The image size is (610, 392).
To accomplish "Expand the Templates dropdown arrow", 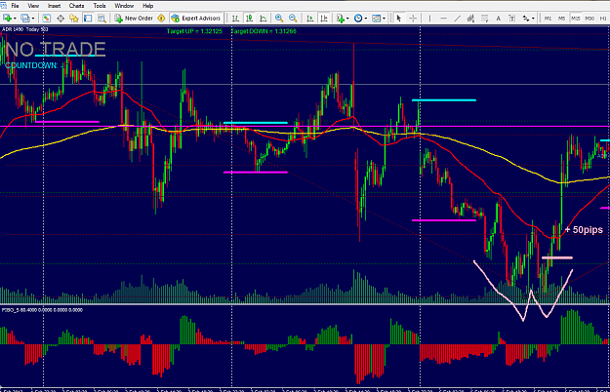I will tap(384, 19).
